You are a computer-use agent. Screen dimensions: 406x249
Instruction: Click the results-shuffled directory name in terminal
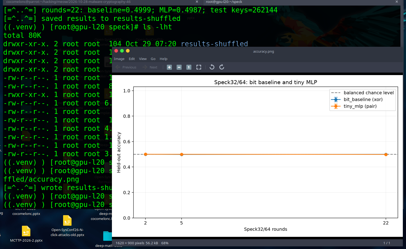click(x=214, y=44)
